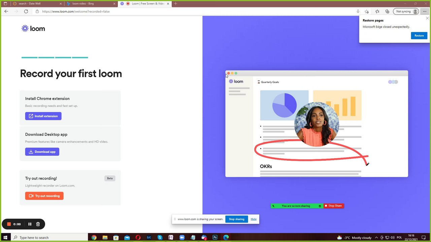Image resolution: width=431 pixels, height=242 pixels.
Task: Click the microphone icon in the address bar
Action: pos(358,11)
